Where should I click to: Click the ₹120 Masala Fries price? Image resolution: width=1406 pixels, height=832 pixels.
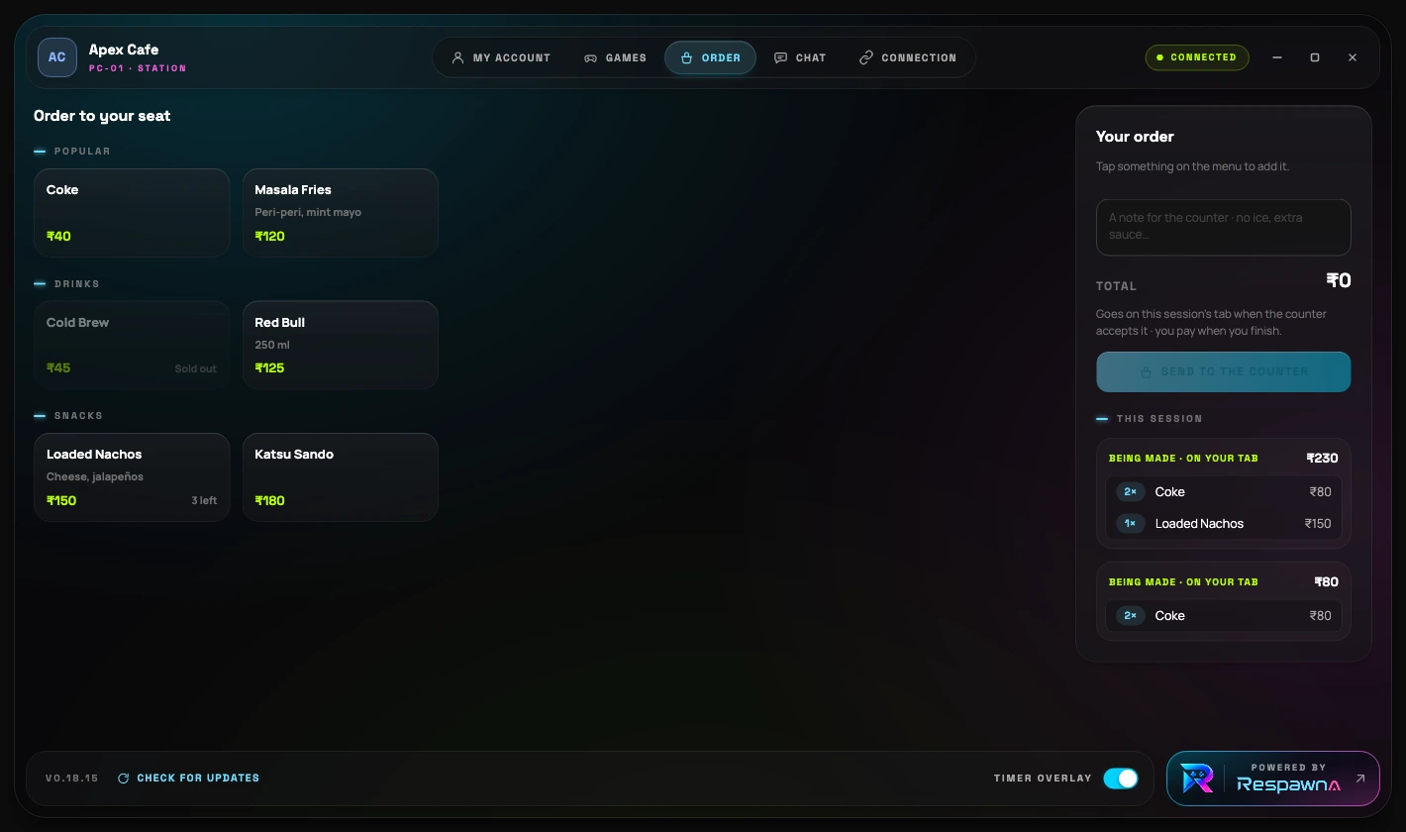coord(269,237)
